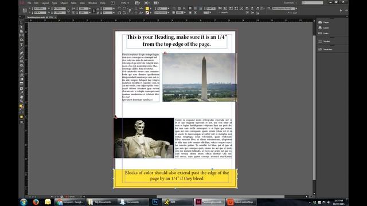This screenshot has width=367, height=206.
Task: Open the scale X percentage dropdown
Action: [x=89, y=9]
